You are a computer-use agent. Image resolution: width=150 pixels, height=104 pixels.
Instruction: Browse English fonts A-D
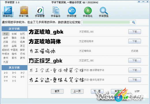(x=6, y=73)
